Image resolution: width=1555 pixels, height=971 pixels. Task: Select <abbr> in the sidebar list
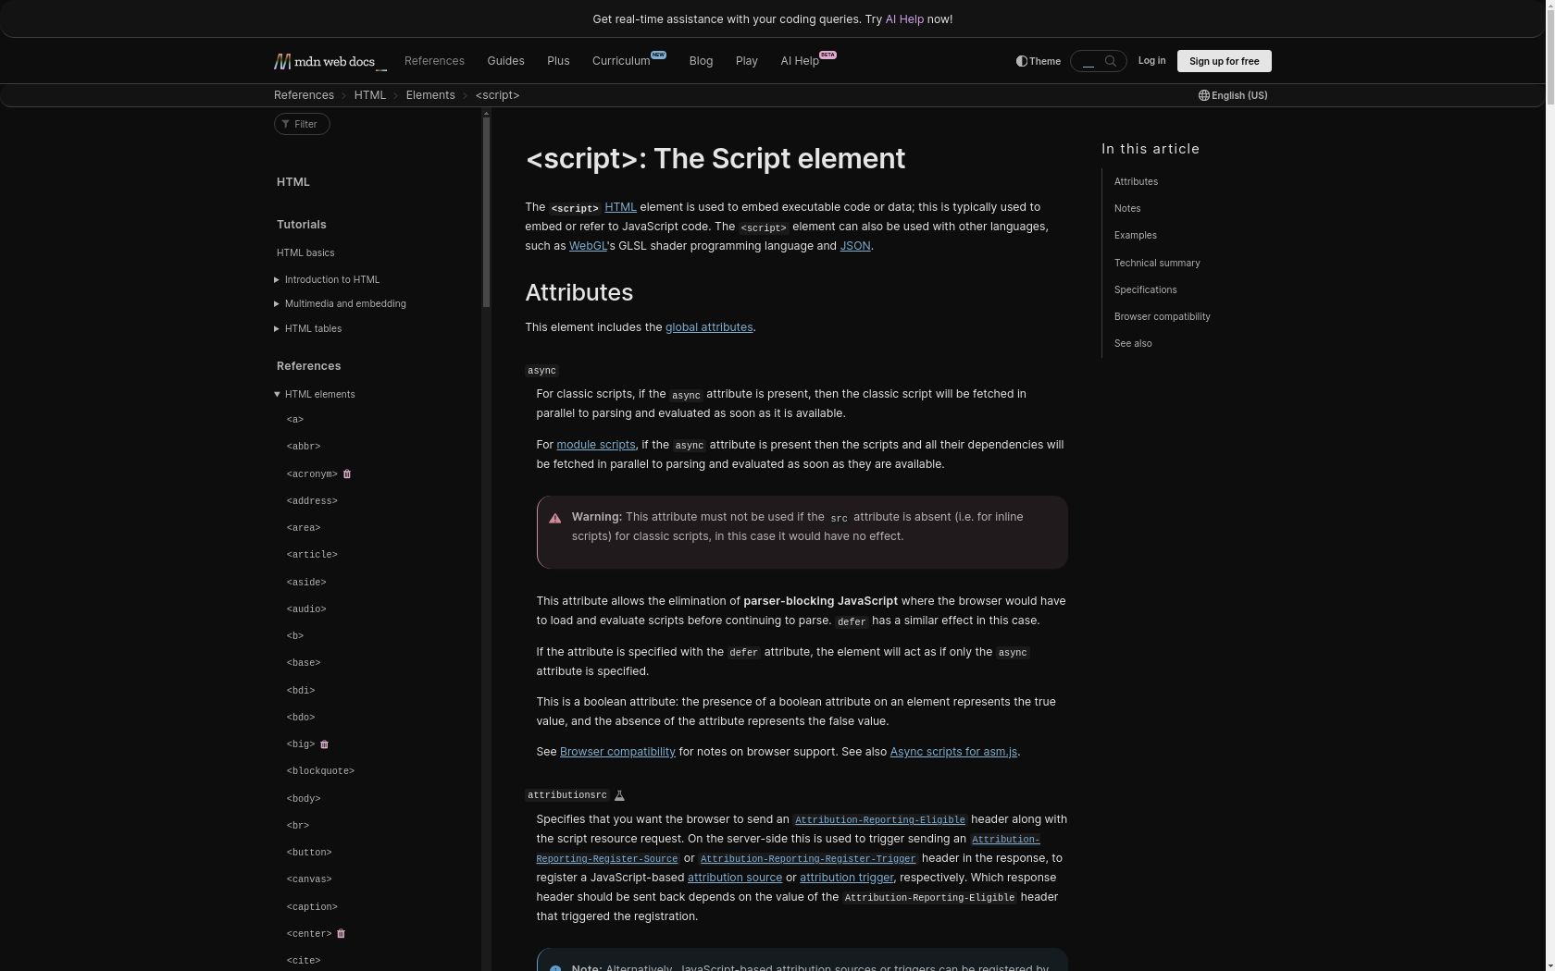(x=304, y=447)
